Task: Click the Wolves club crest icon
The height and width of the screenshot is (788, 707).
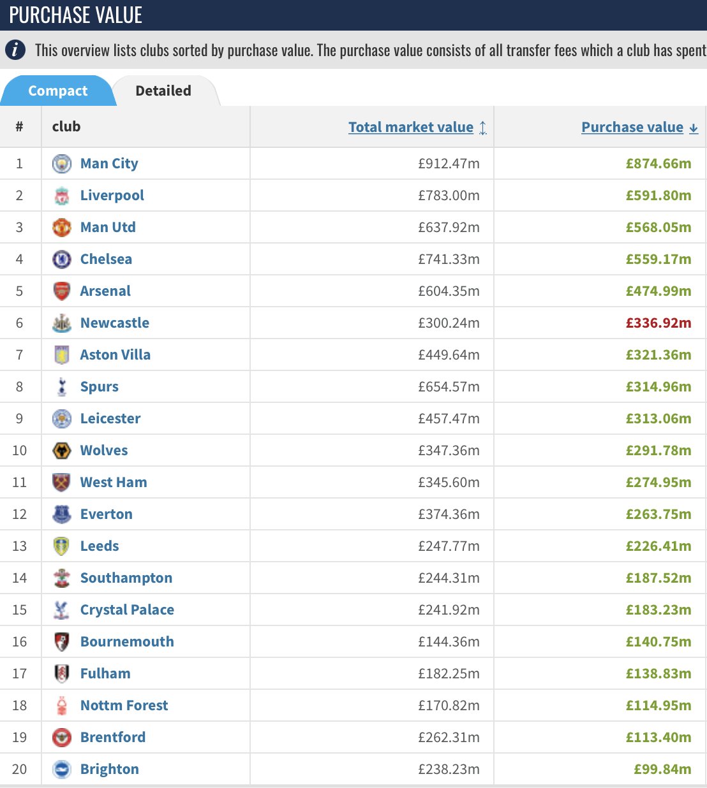Action: pos(61,451)
